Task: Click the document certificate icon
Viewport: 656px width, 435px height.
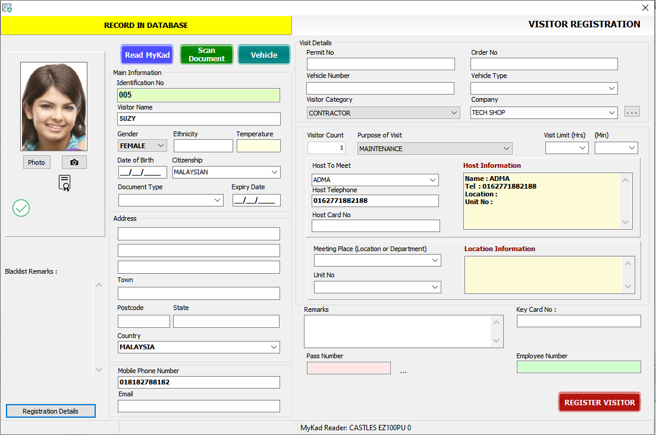Action: (64, 183)
